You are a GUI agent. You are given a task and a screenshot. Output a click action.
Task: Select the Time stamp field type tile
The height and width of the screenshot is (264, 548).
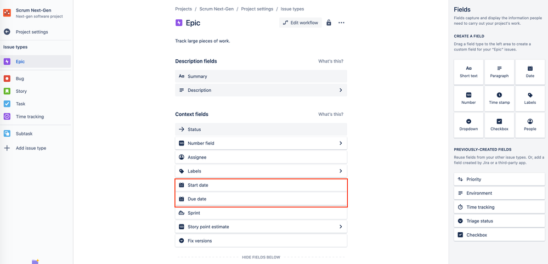point(499,99)
